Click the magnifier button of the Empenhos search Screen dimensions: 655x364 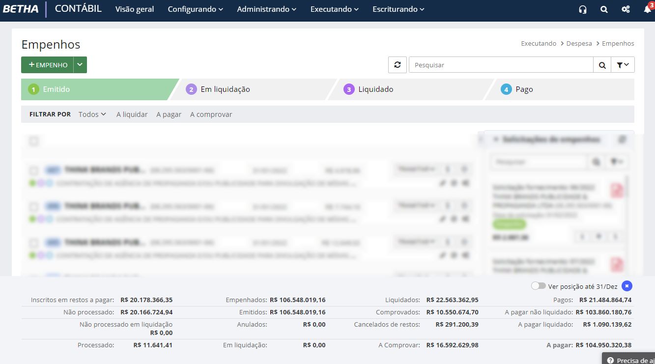[x=602, y=65]
